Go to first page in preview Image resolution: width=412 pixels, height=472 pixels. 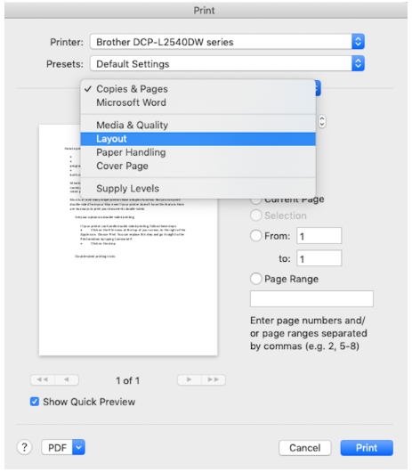43,379
